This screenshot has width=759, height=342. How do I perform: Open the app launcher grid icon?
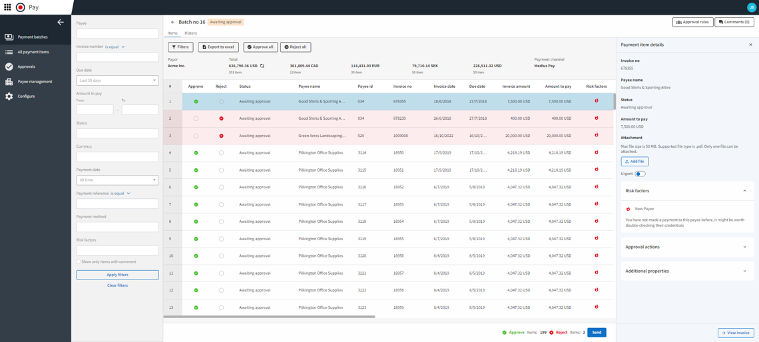pos(7,7)
